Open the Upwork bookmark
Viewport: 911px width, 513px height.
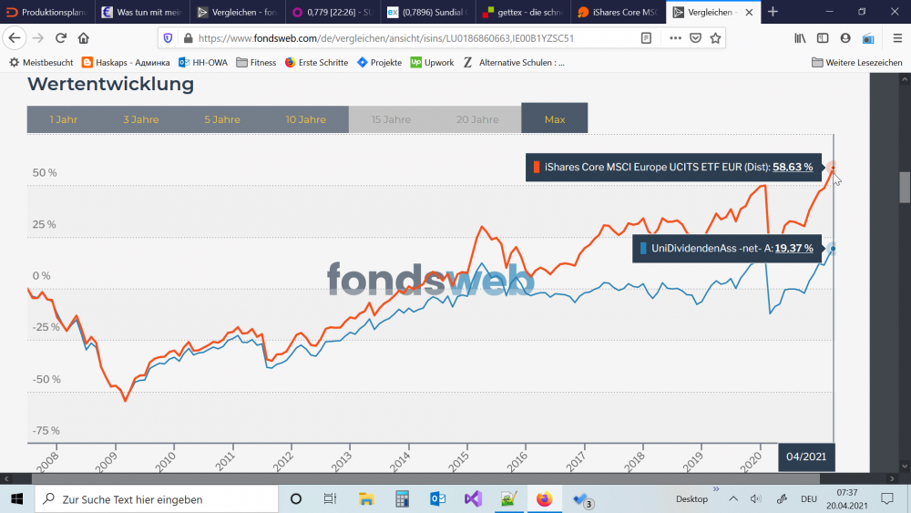tap(432, 62)
